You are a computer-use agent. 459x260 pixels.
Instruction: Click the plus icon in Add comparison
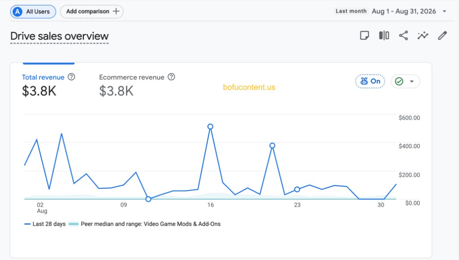click(x=116, y=11)
